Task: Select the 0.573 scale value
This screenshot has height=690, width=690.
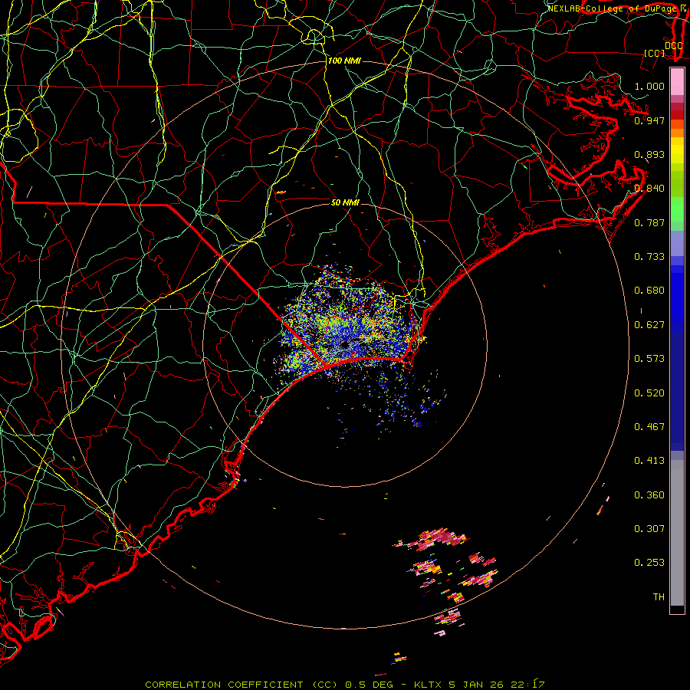Action: (649, 359)
